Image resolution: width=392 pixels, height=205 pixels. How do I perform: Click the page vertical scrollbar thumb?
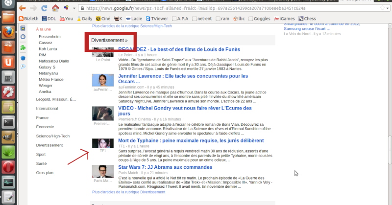coord(390,150)
